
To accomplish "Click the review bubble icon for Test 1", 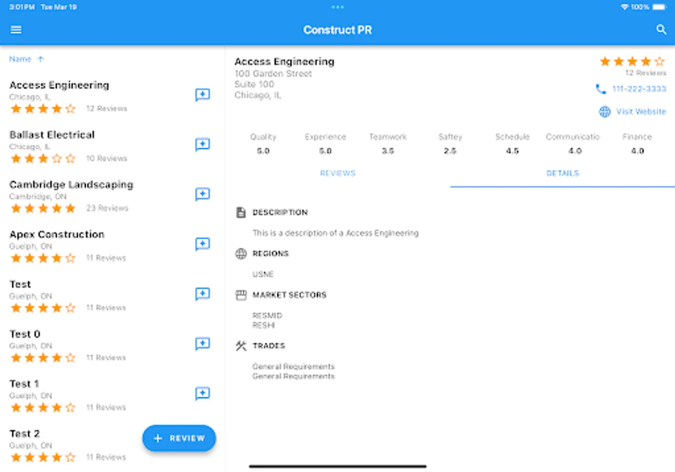I will click(202, 393).
